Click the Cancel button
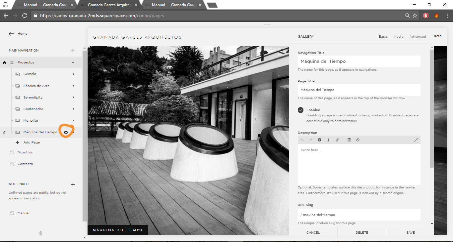Viewport: 453px width, 242px height. [313, 233]
